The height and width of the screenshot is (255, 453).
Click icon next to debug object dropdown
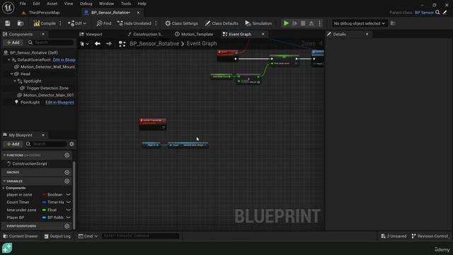pyautogui.click(x=393, y=23)
